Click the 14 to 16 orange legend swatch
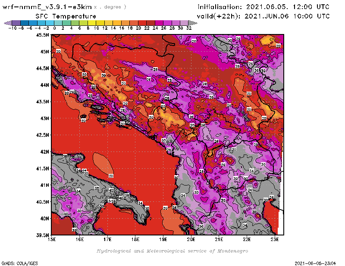 coord(117,23)
